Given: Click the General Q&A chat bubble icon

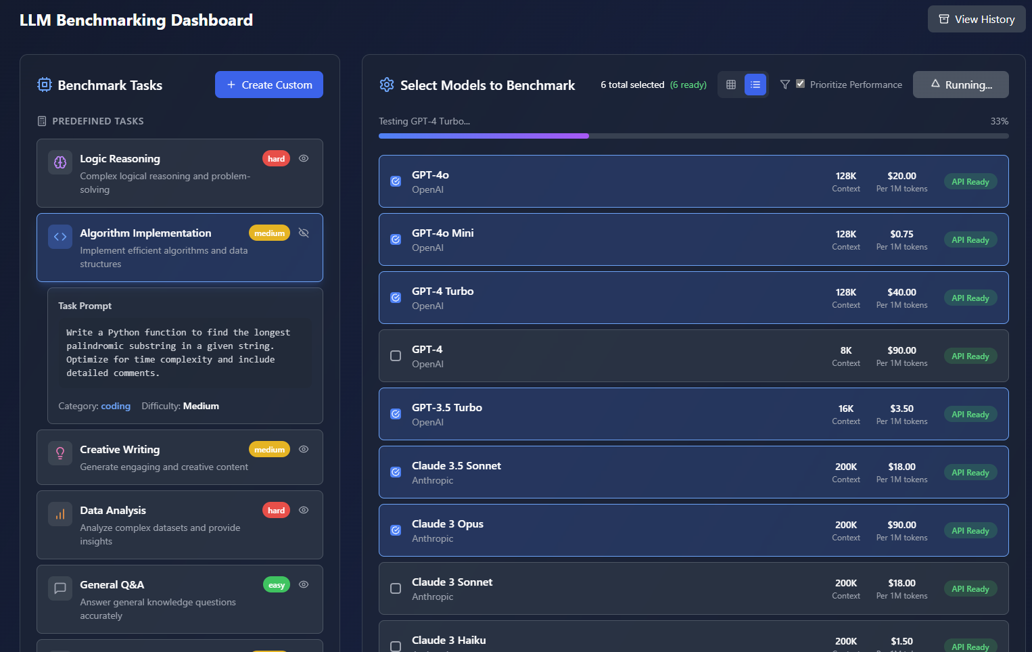Looking at the screenshot, I should [x=60, y=588].
